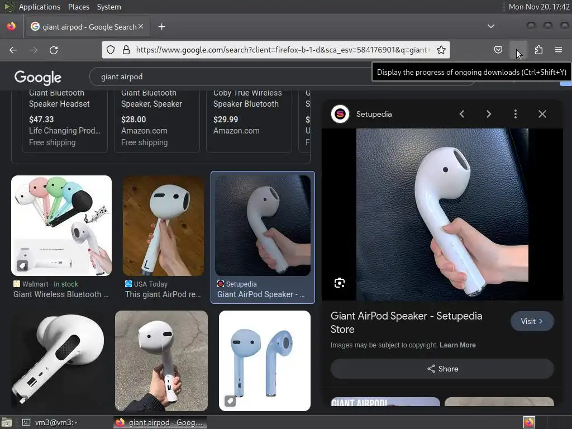The image size is (572, 429).
Task: Close the Setupedia image preview panel
Action: 542,114
